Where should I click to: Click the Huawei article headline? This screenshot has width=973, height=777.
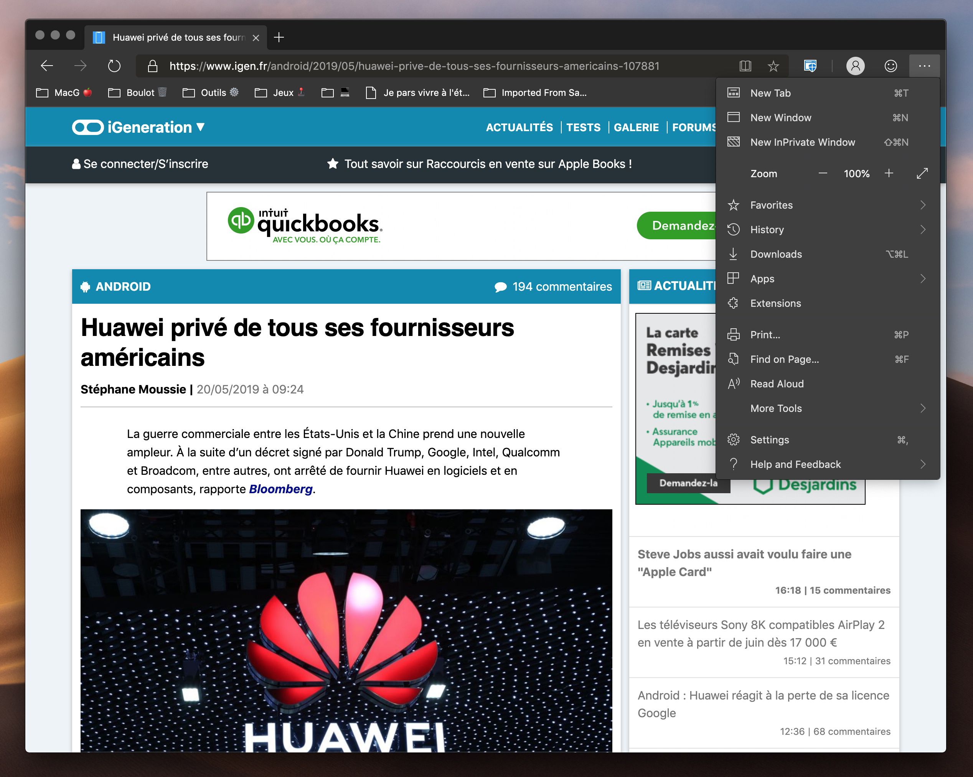point(297,342)
